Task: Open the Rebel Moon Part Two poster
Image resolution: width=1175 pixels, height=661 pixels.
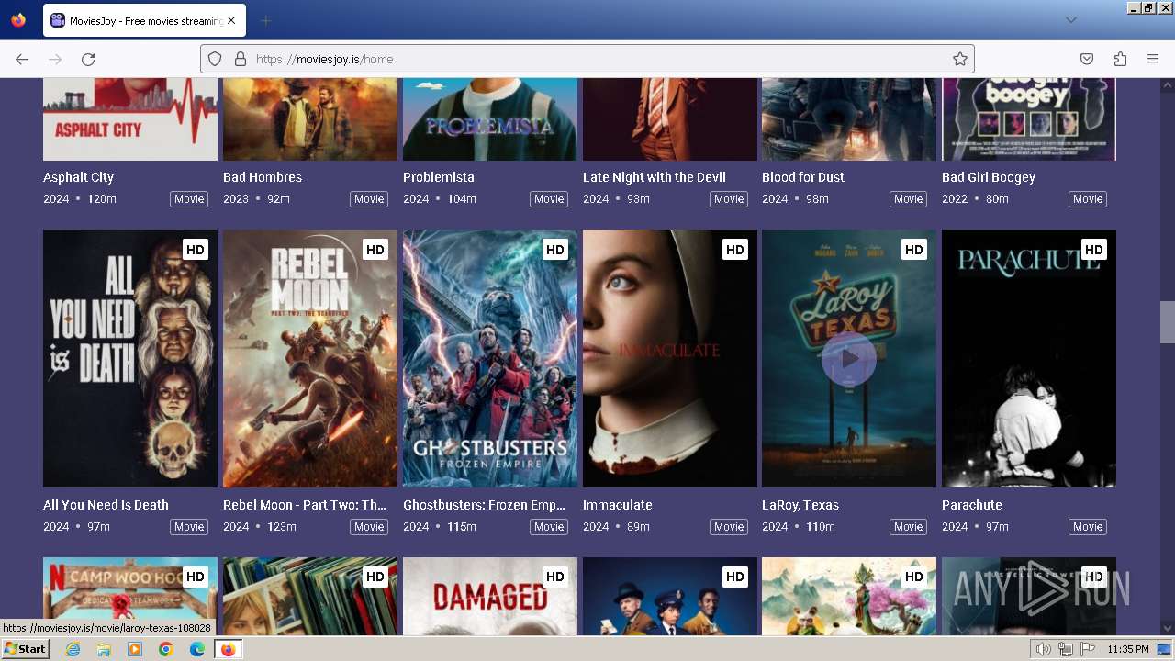Action: click(310, 358)
